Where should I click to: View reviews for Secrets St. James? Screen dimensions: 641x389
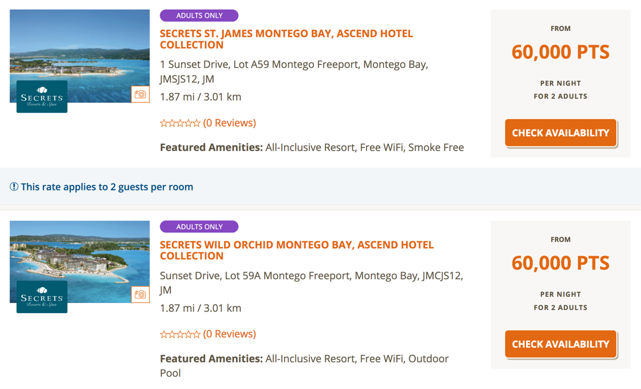229,123
